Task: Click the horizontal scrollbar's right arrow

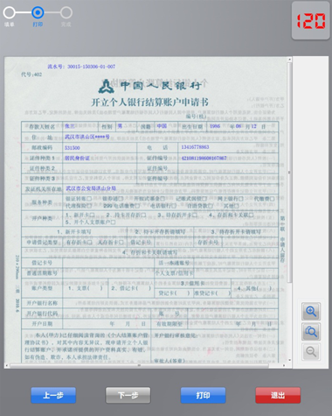Action: click(284, 365)
